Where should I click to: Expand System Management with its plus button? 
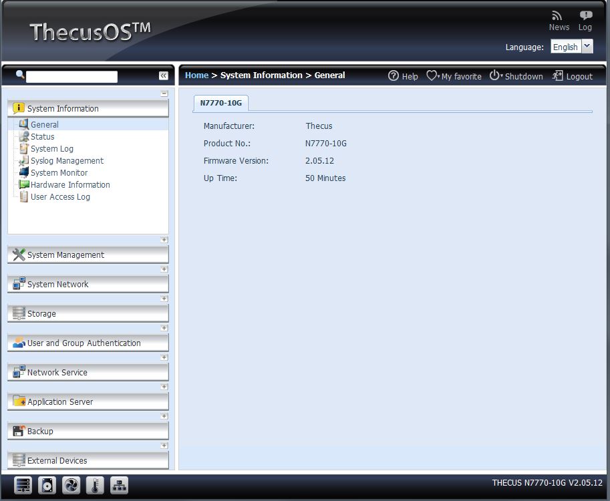coord(164,240)
